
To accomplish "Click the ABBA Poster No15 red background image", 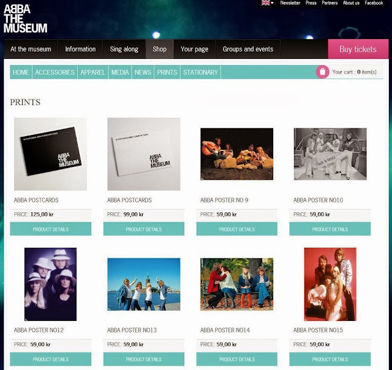I will (330, 284).
